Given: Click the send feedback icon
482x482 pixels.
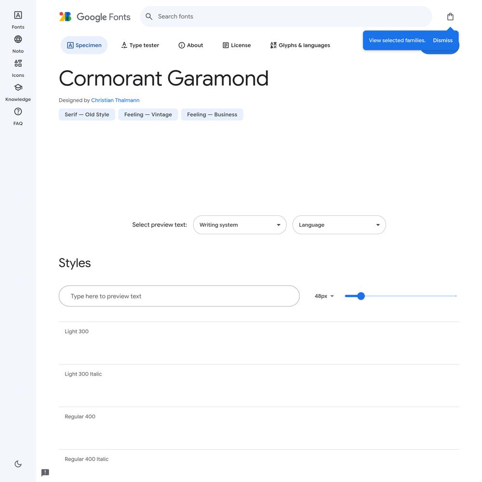Looking at the screenshot, I should (x=45, y=472).
